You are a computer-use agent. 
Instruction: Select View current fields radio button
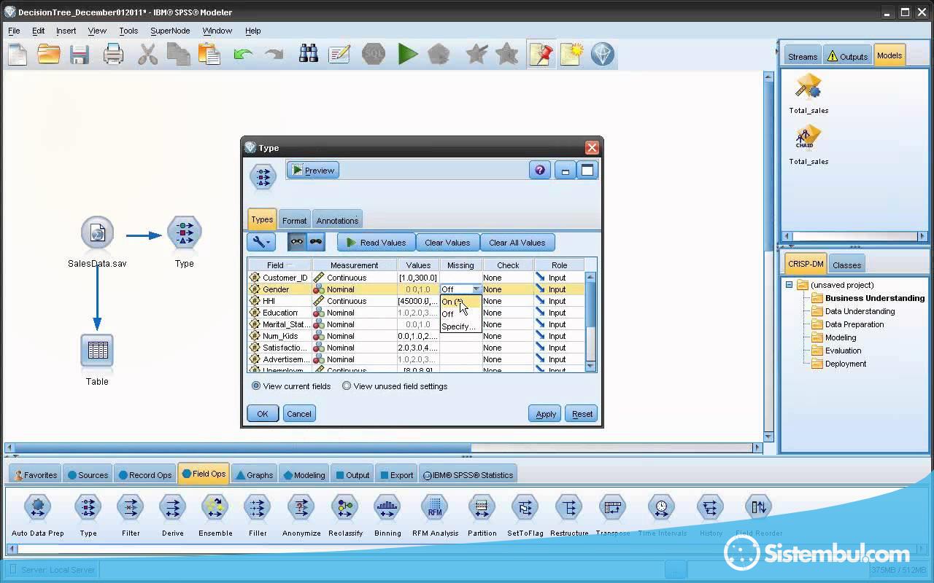256,386
